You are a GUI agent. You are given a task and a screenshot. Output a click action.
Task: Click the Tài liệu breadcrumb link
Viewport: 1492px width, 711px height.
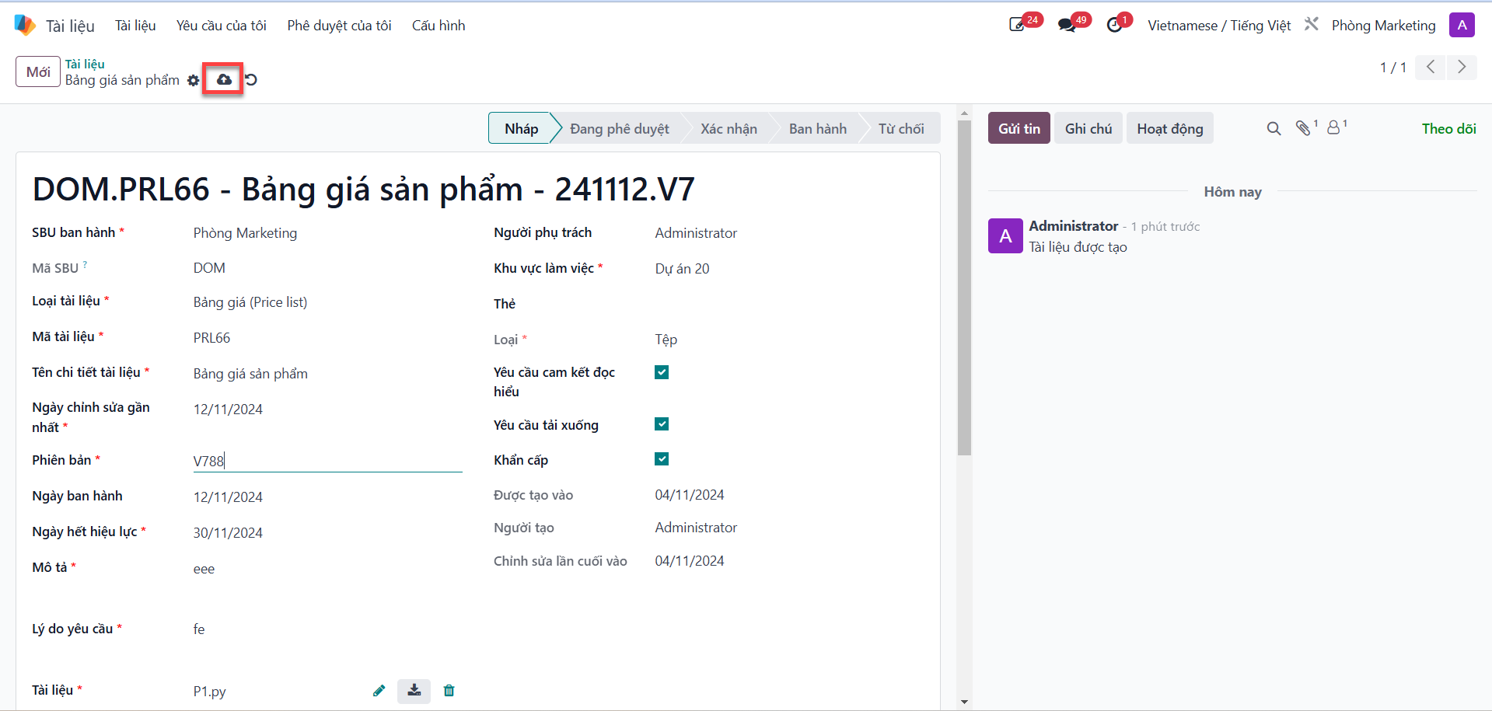coord(85,64)
